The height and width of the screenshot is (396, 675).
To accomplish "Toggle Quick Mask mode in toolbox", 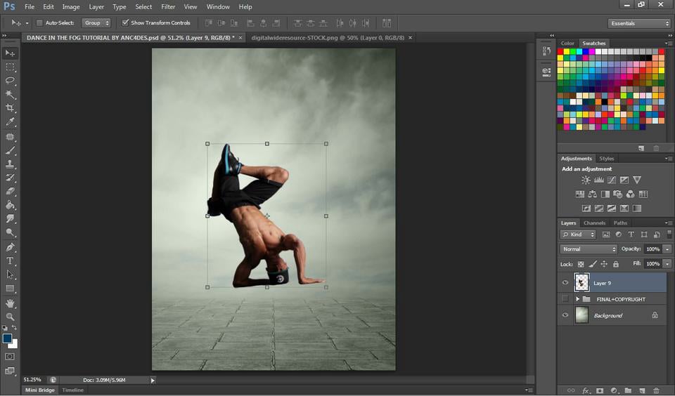I will pyautogui.click(x=10, y=357).
